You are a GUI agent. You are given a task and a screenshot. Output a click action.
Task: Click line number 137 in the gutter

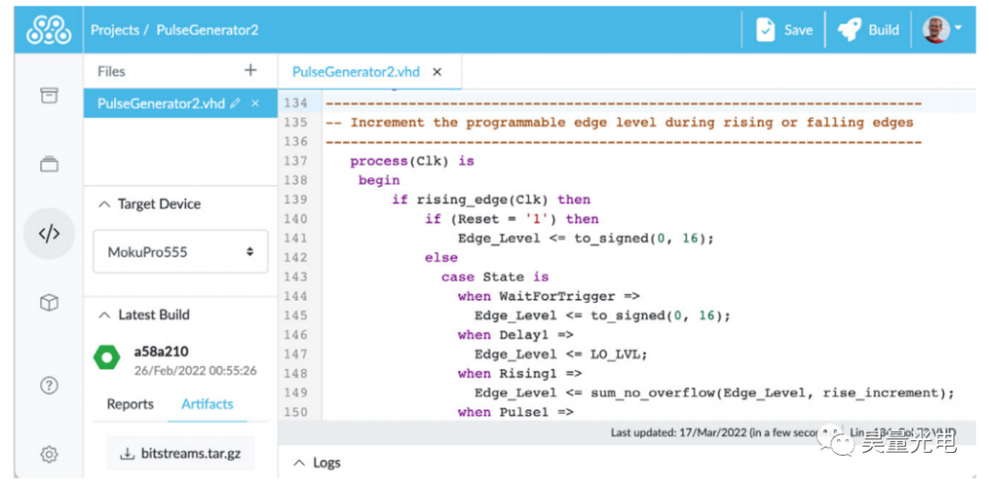point(296,161)
